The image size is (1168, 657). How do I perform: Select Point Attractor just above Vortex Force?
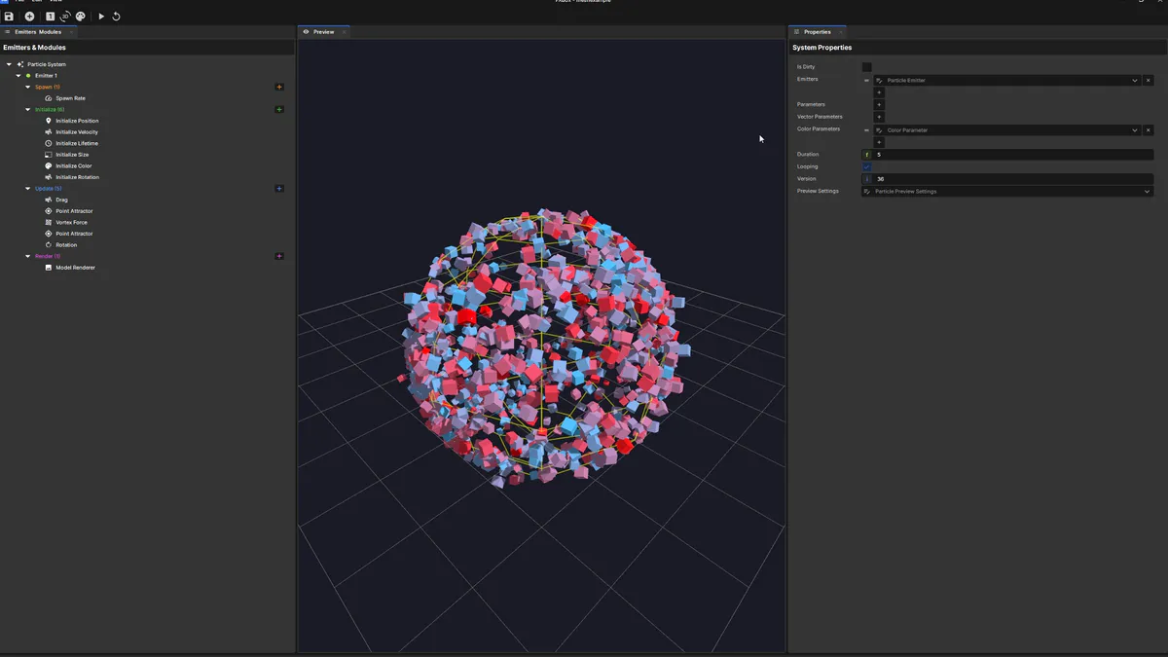coord(74,211)
